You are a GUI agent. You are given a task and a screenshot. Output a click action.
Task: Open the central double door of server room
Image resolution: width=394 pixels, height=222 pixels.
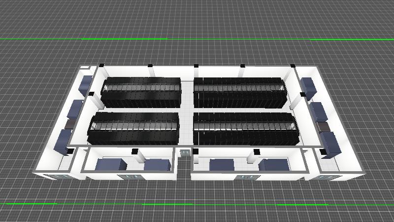coord(185,153)
